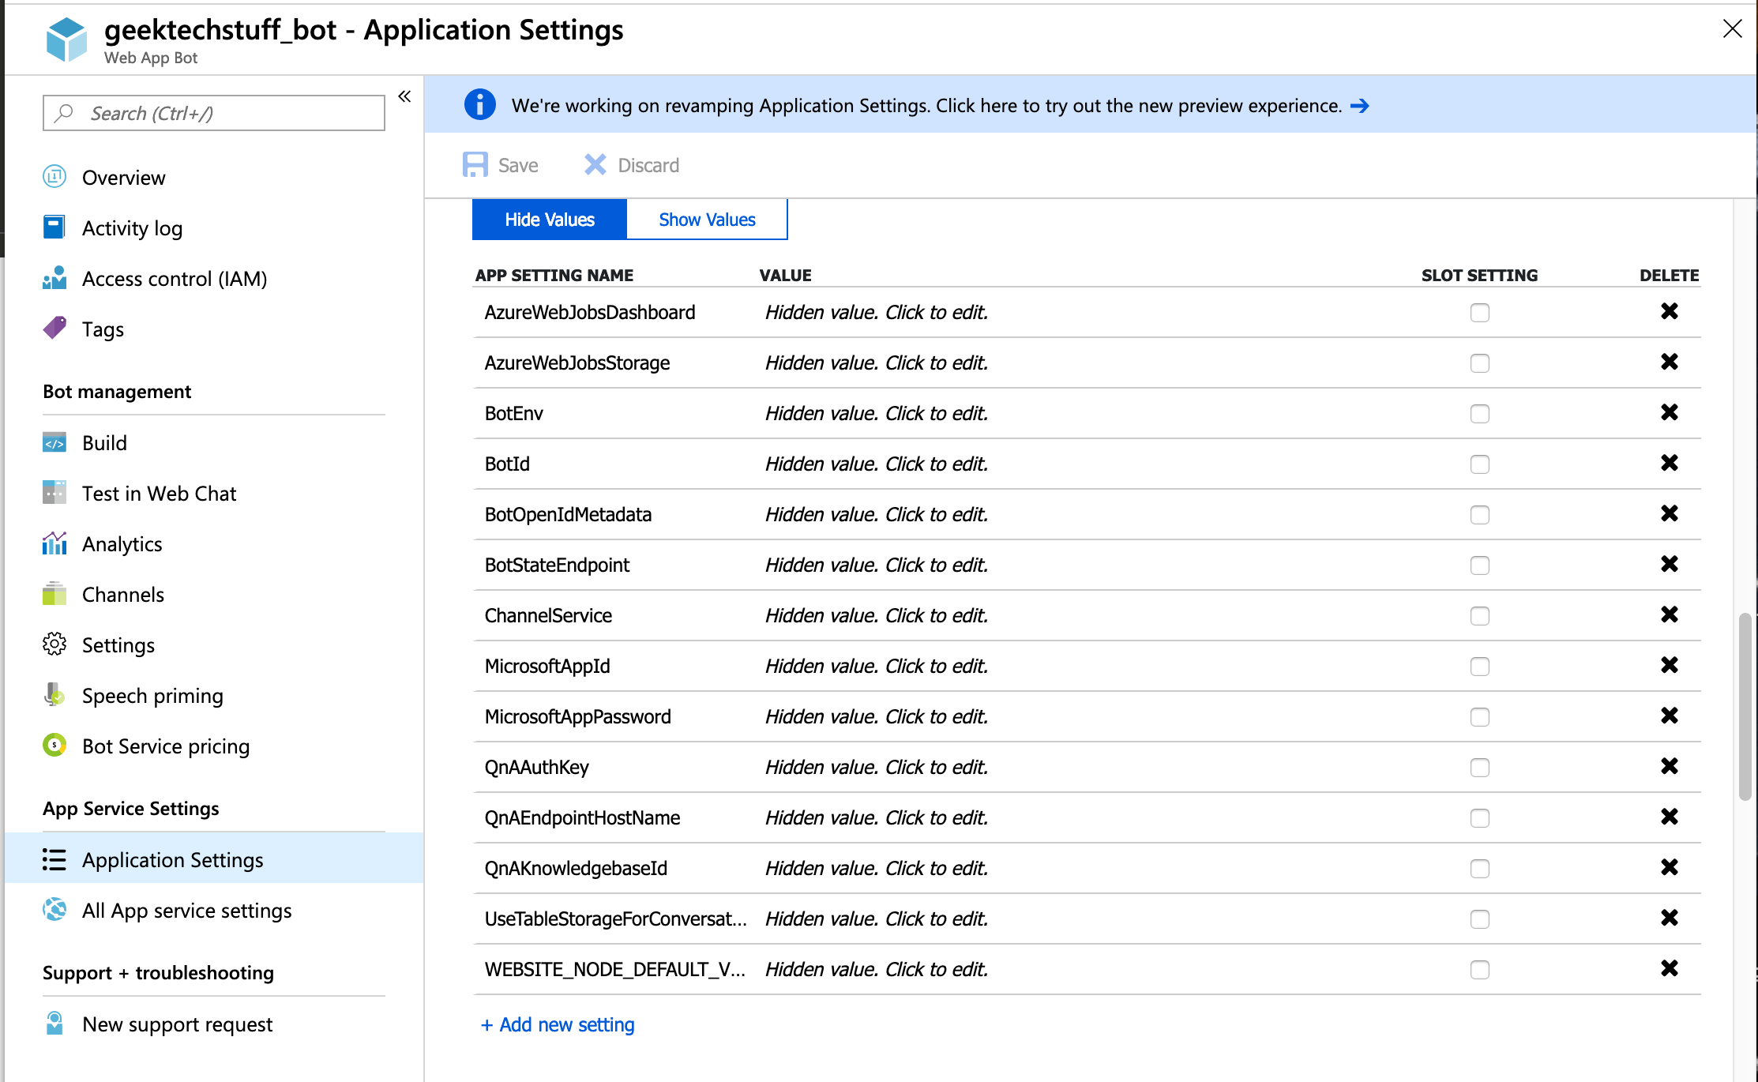Check slot setting for QnAKnowledgebaseId
The height and width of the screenshot is (1082, 1758).
pyautogui.click(x=1480, y=868)
